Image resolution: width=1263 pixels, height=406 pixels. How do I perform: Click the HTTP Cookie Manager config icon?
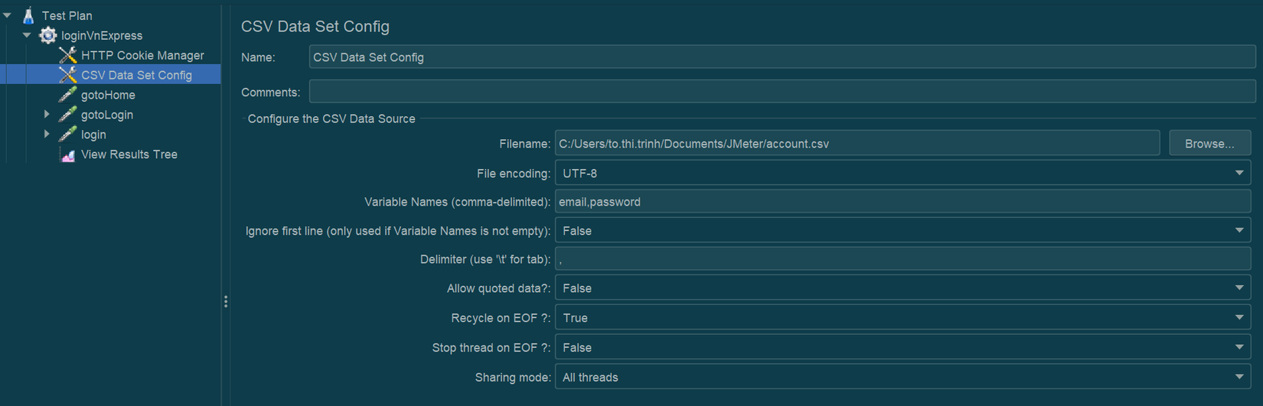[x=68, y=55]
